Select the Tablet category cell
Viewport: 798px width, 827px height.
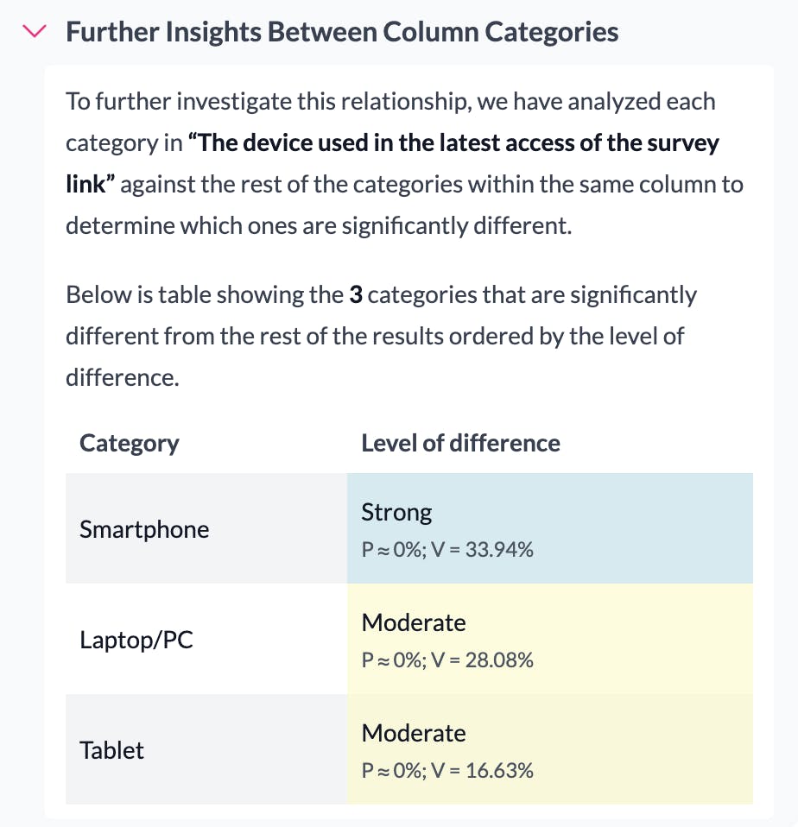[x=112, y=750]
